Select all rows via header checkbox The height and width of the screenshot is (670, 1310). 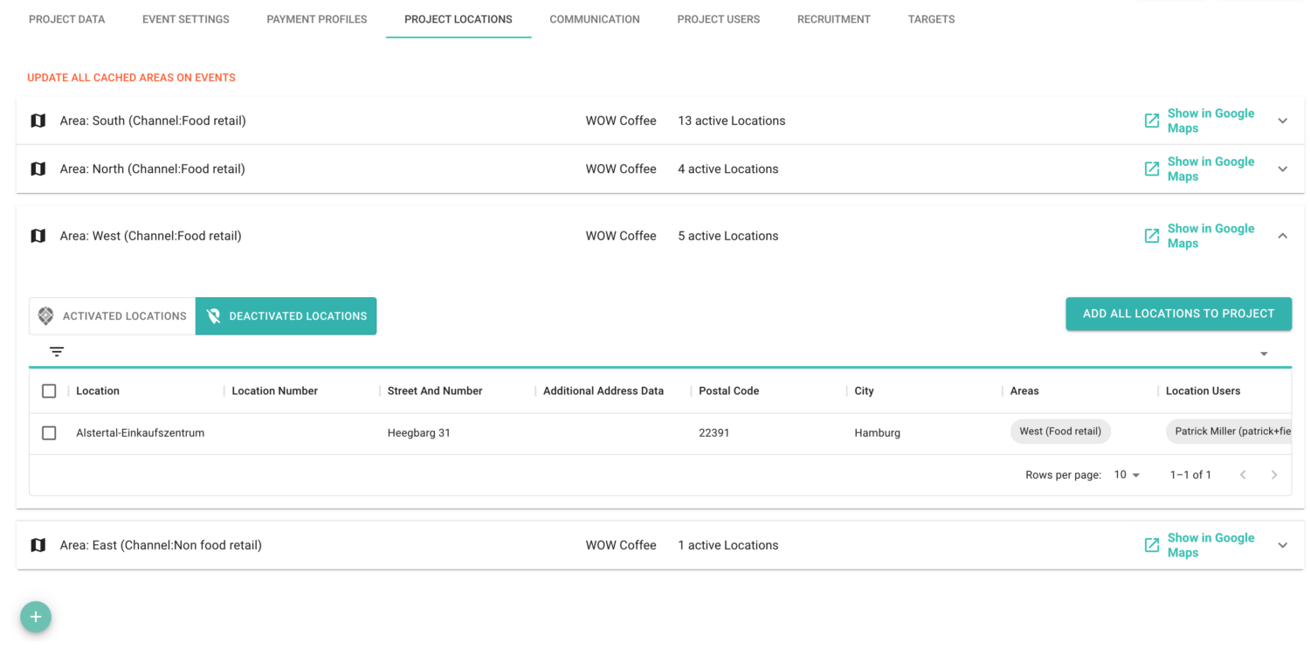[x=49, y=391]
